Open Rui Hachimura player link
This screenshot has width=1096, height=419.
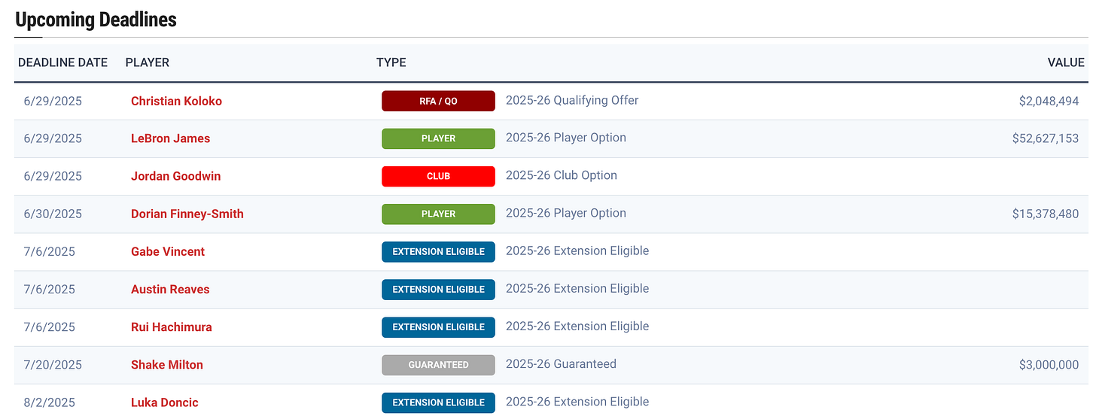(171, 326)
